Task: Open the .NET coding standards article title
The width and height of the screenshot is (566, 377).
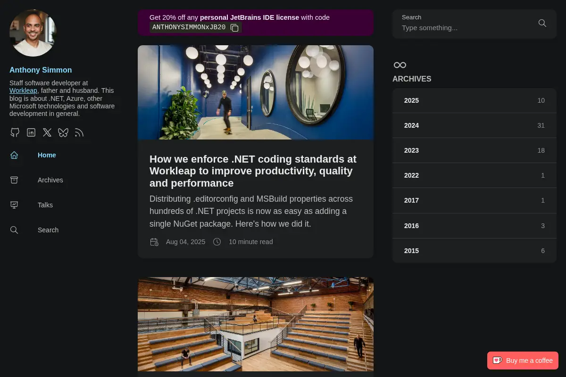Action: [253, 171]
